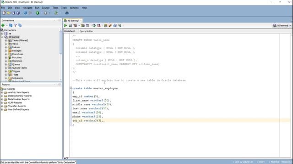Click the Open folder icon in main toolbar
This screenshot has width=293, height=164.
click(x=9, y=13)
